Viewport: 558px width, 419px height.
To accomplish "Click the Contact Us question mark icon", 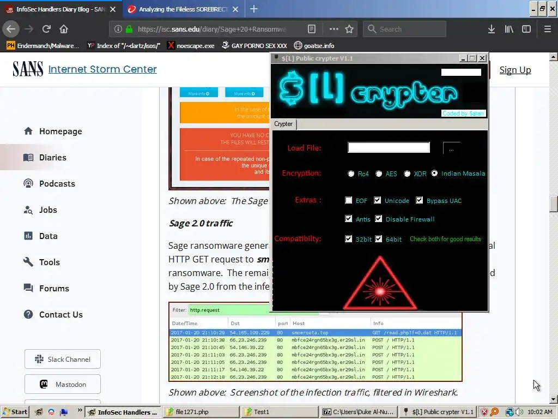I will click(x=28, y=314).
